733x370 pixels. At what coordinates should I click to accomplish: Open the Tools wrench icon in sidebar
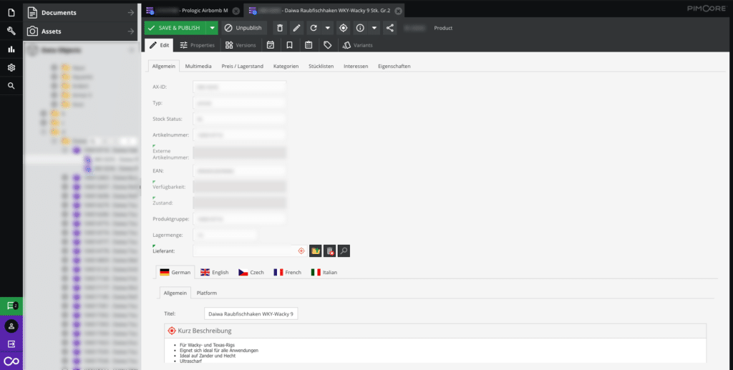pyautogui.click(x=11, y=31)
